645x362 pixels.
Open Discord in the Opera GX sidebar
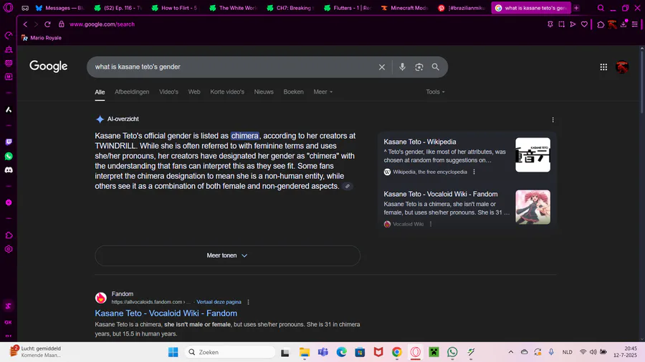(9, 170)
